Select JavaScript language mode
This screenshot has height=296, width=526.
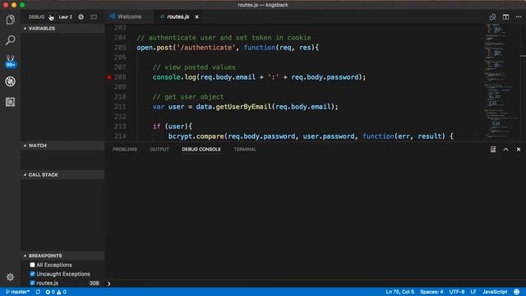(x=495, y=292)
